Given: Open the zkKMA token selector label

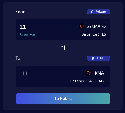Looking at the screenshot, I should pyautogui.click(x=94, y=27).
